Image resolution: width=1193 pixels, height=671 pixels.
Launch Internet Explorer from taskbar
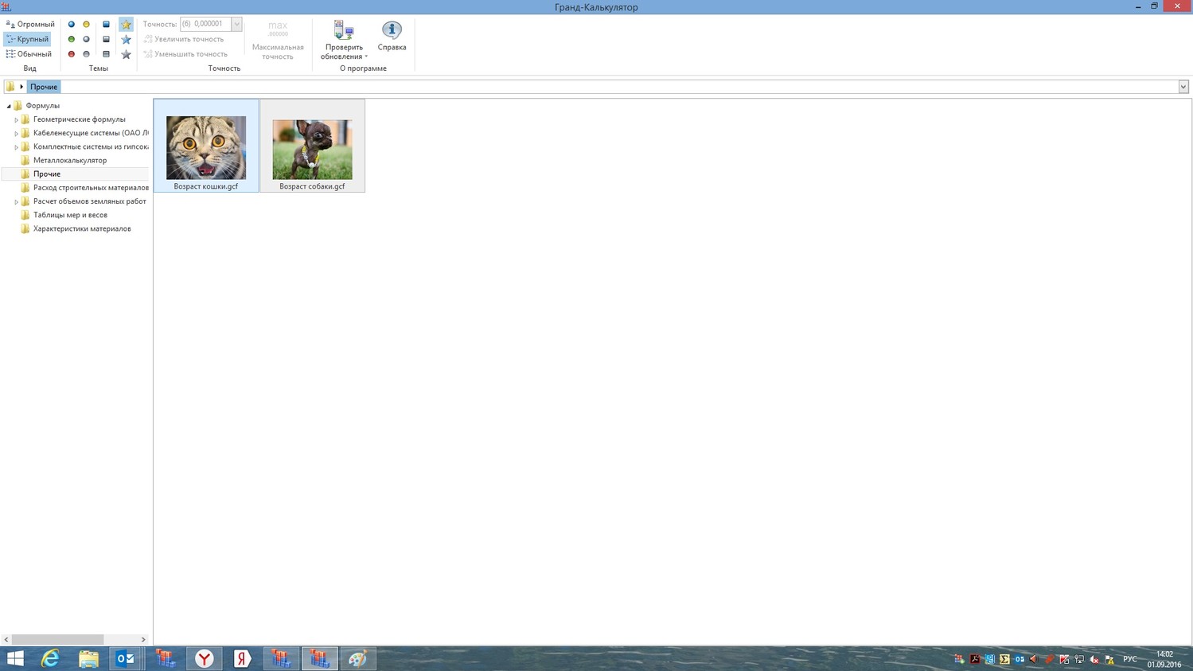tap(50, 658)
